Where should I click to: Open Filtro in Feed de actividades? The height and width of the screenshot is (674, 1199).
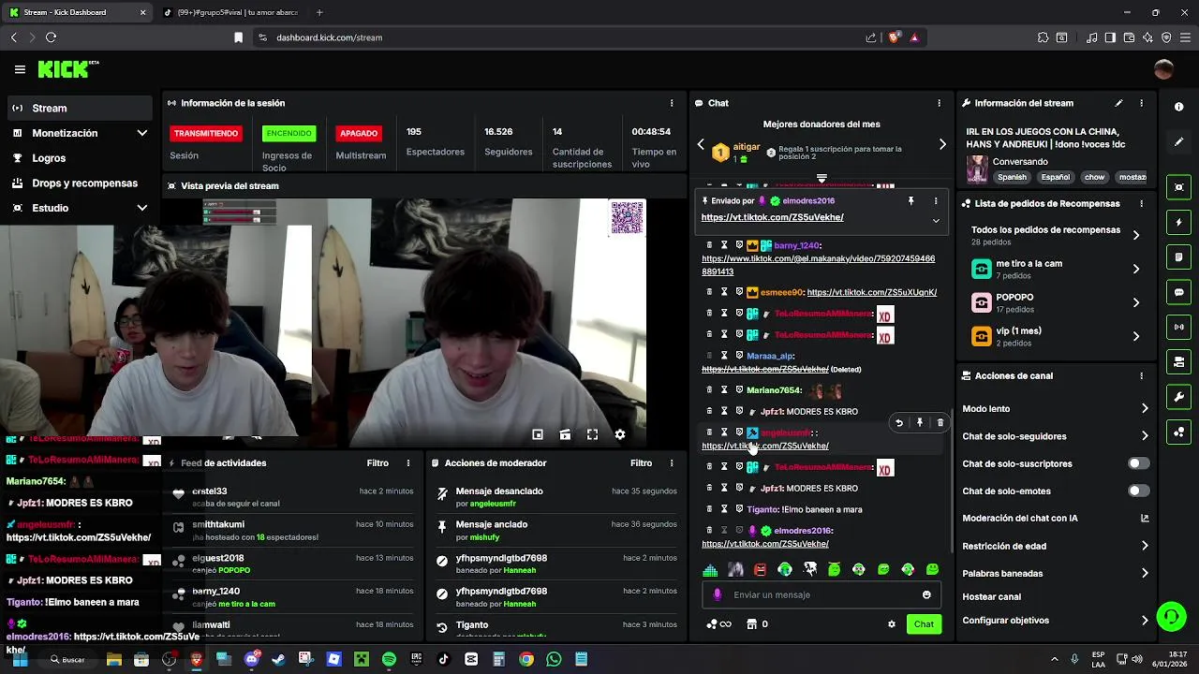pos(377,463)
